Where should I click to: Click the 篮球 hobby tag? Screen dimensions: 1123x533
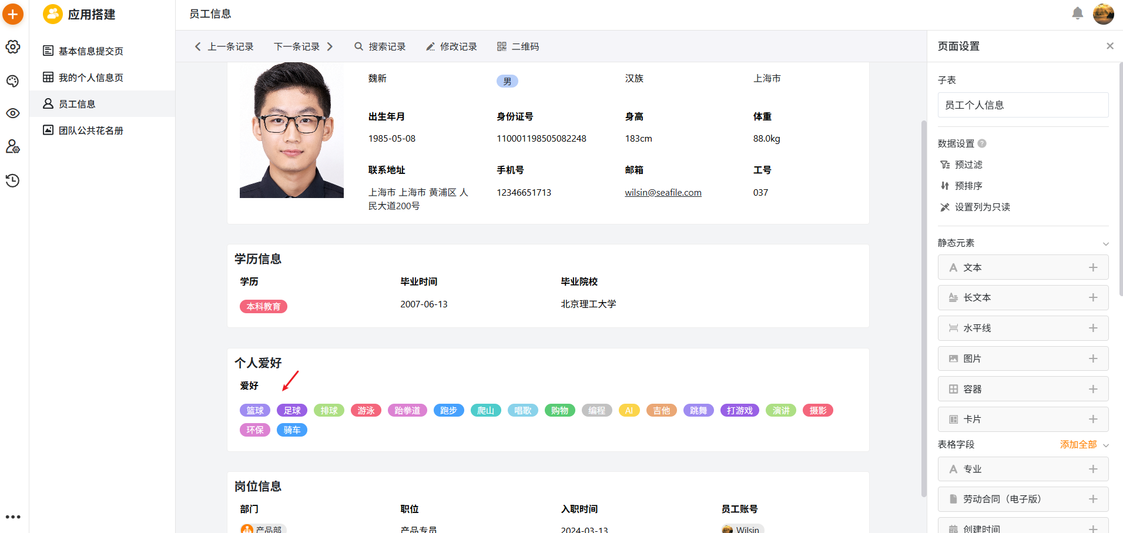(x=255, y=411)
